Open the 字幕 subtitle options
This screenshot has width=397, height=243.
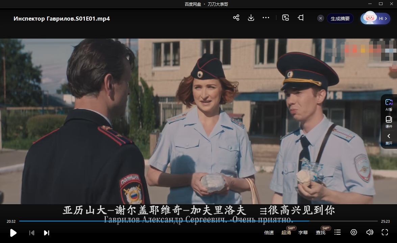coord(303,233)
